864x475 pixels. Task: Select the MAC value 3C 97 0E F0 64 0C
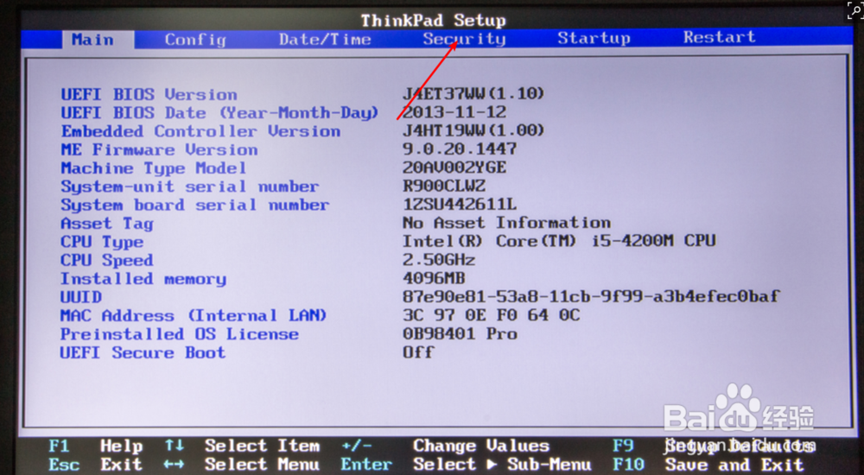point(491,314)
